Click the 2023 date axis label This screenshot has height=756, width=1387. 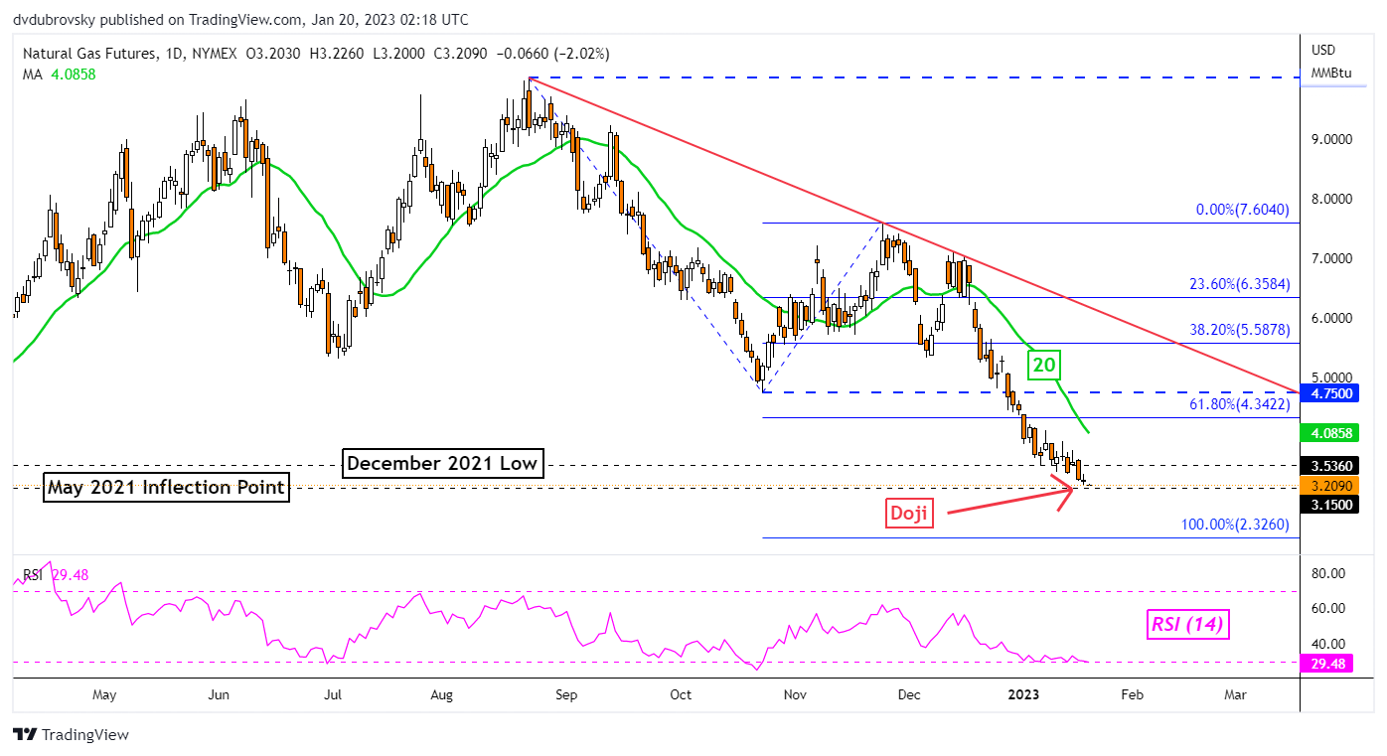click(x=1022, y=695)
